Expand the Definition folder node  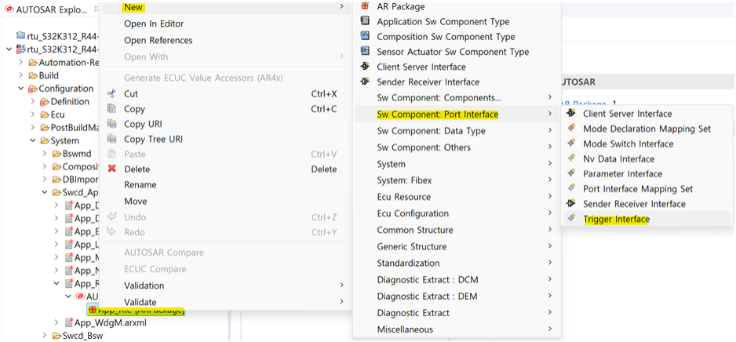tap(32, 101)
